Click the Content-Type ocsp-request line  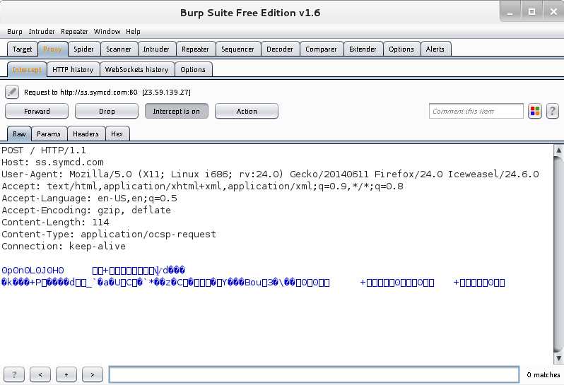(x=109, y=234)
